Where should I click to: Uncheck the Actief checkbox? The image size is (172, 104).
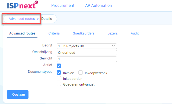click(x=59, y=66)
